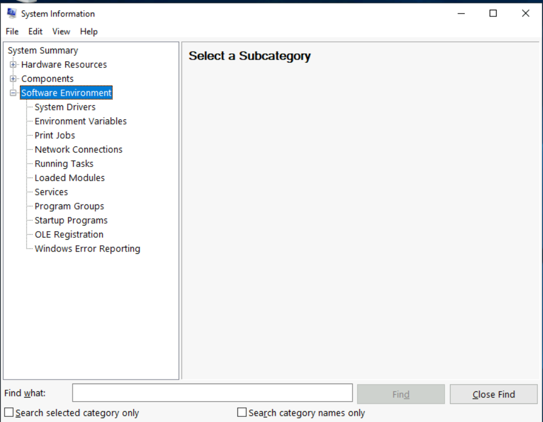Image resolution: width=543 pixels, height=422 pixels.
Task: Show Running Tasks subcategory
Action: (x=63, y=164)
